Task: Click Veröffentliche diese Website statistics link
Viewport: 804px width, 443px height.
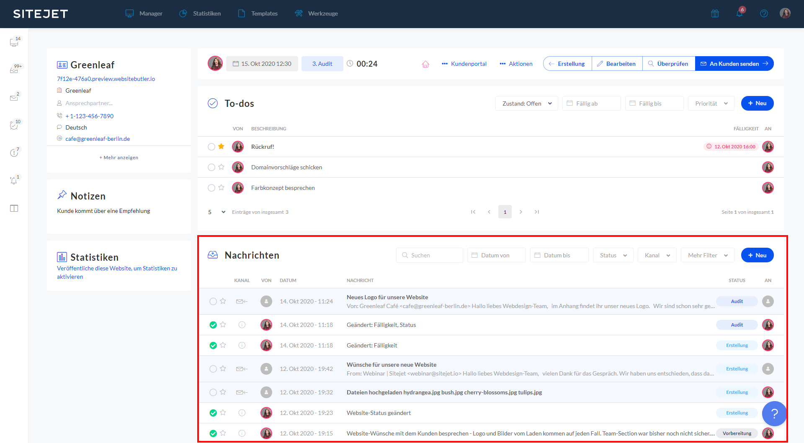Action: pos(117,272)
